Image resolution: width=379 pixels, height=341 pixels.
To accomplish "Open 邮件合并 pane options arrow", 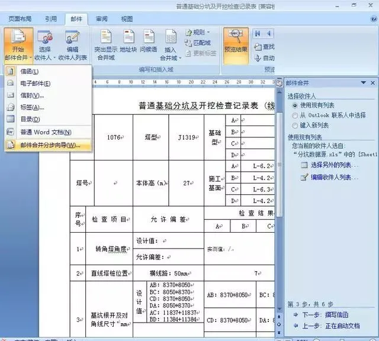I will 363,83.
